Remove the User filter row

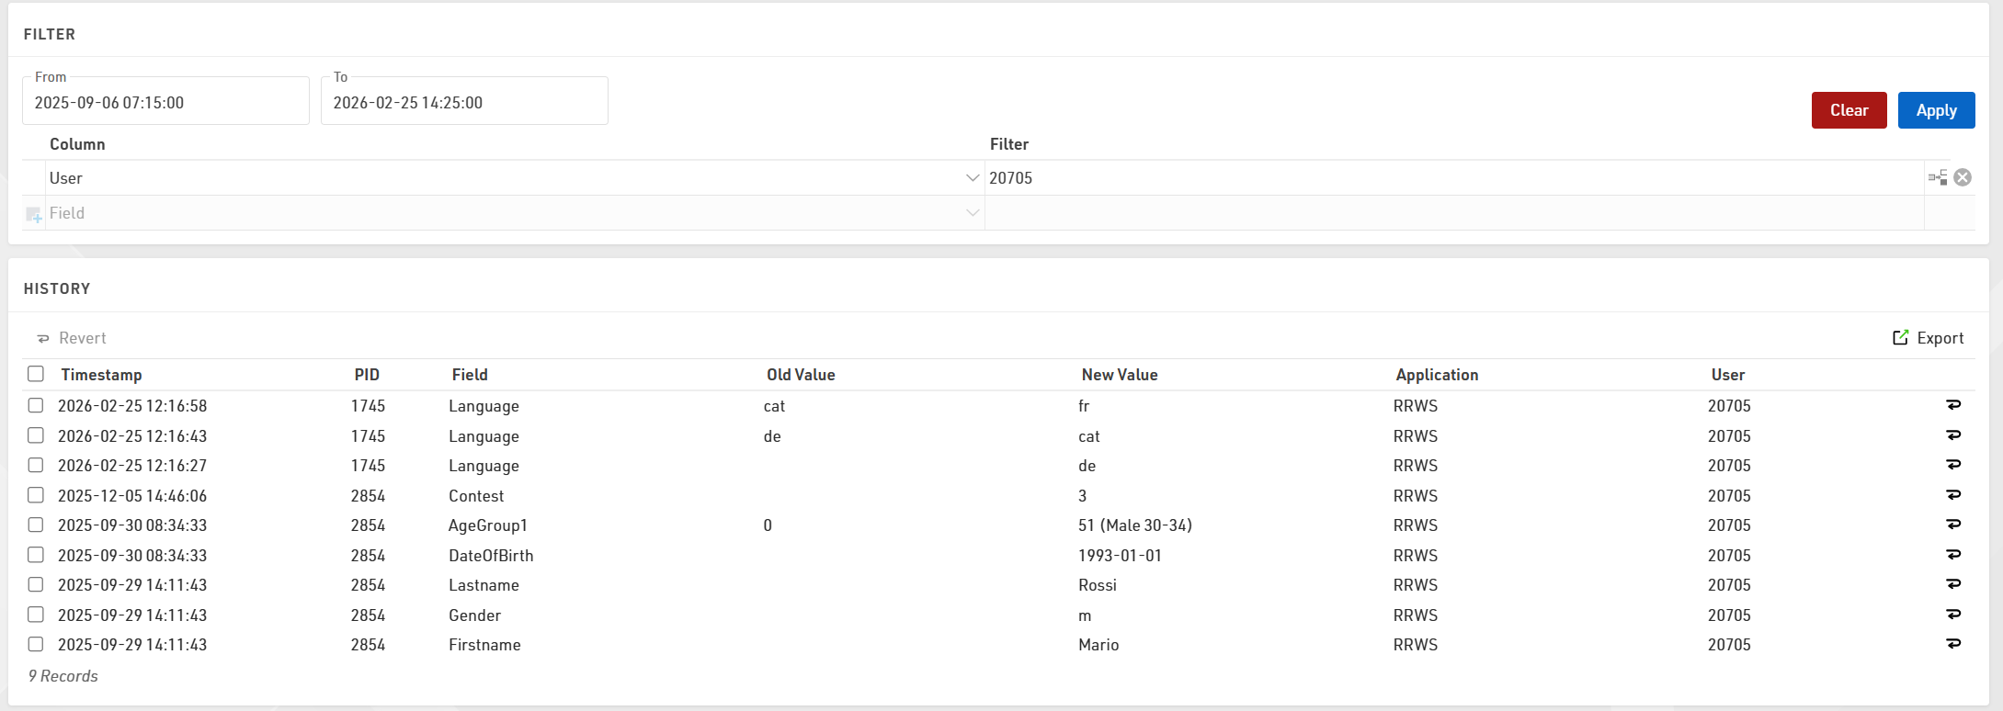click(1963, 177)
